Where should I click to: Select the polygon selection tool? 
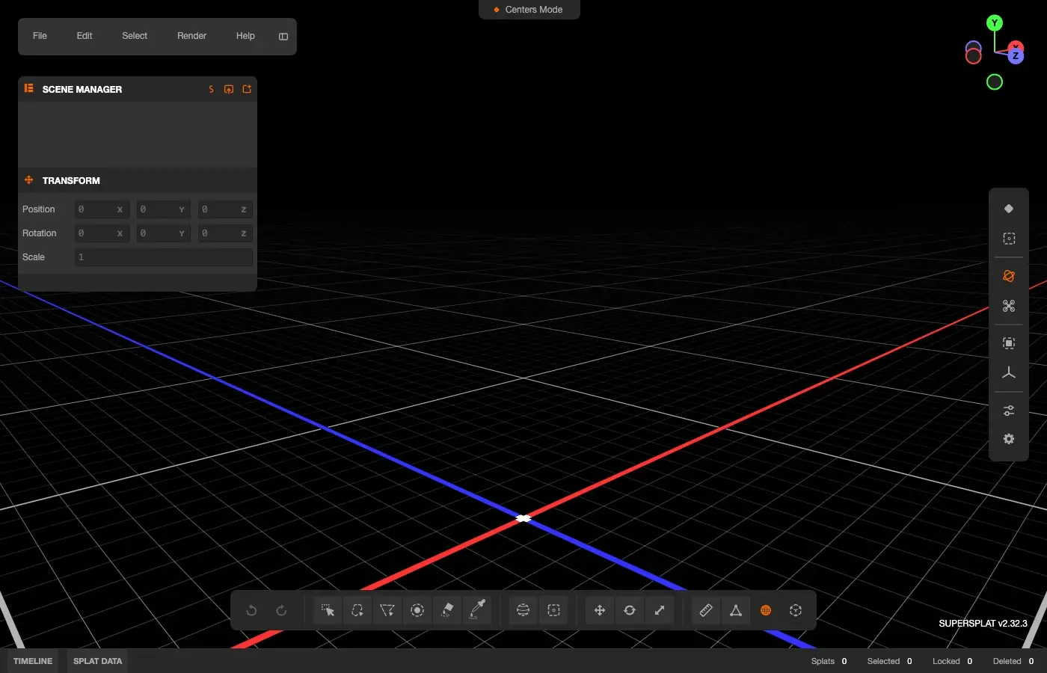pyautogui.click(x=387, y=610)
